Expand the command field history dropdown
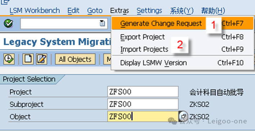The image size is (255, 131). tap(102, 23)
